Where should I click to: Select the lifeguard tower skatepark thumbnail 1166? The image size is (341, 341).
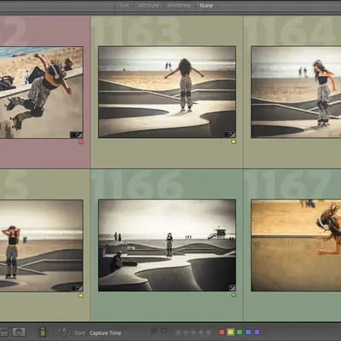(x=167, y=246)
